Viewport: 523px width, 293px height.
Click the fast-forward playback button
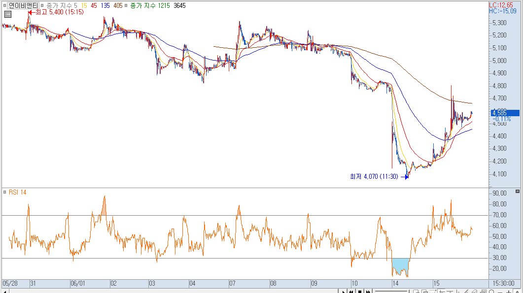[368, 292]
